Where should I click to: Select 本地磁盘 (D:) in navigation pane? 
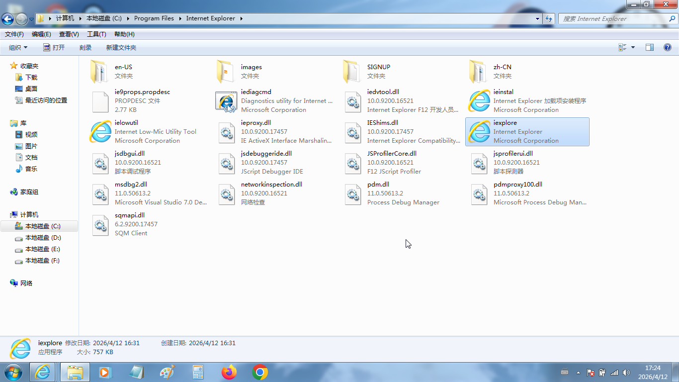pyautogui.click(x=43, y=238)
